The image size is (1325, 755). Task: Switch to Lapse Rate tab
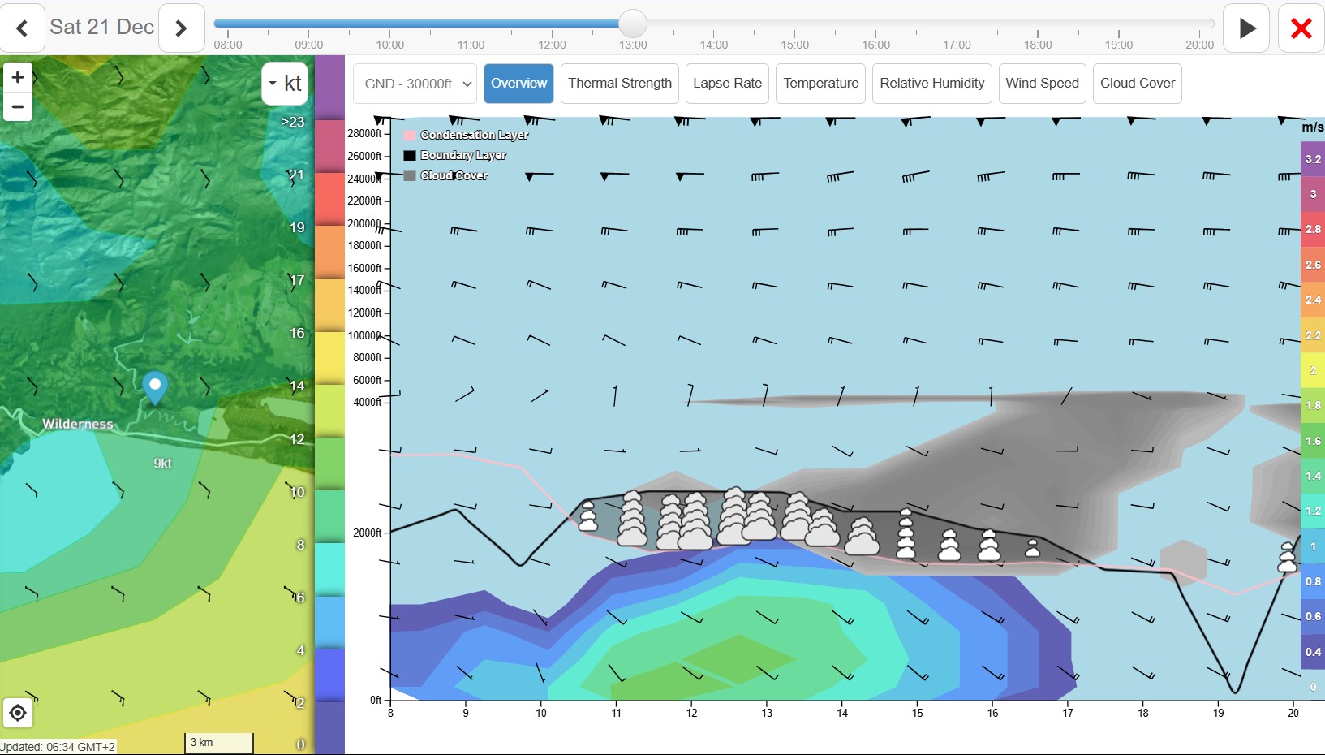(x=727, y=84)
